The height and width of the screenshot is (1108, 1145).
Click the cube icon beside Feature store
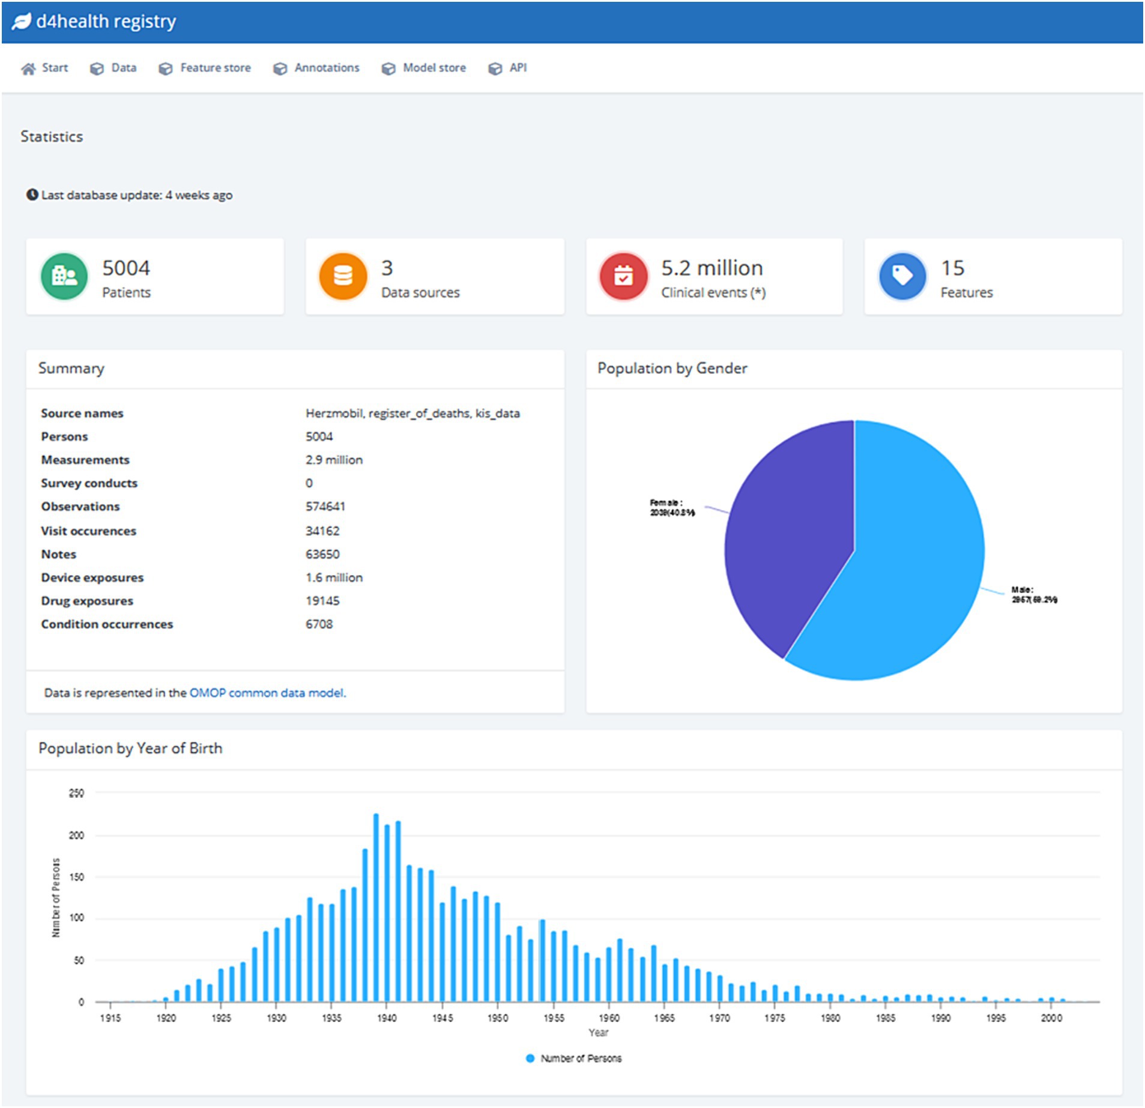(x=165, y=68)
